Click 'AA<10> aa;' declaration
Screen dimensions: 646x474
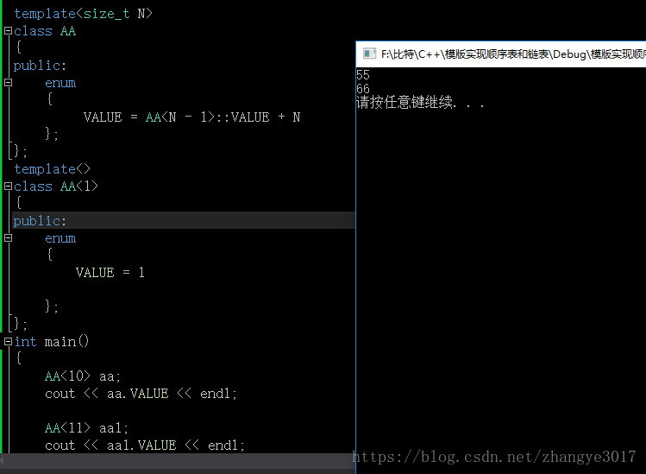pos(83,376)
